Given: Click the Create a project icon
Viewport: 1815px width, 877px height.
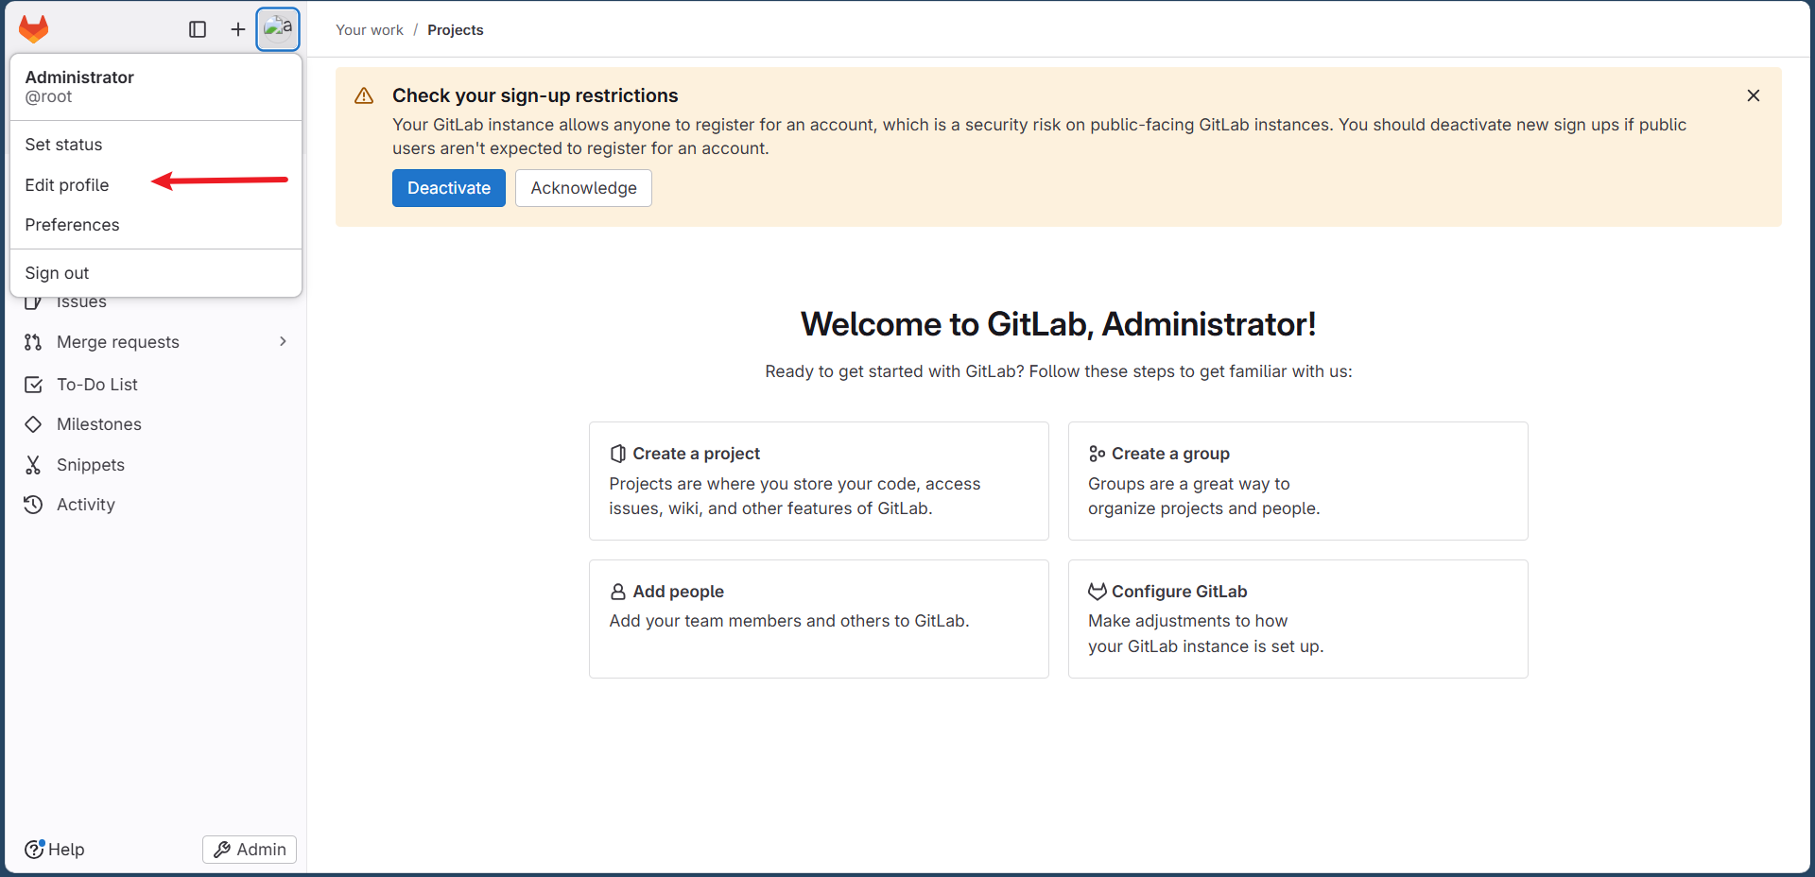Looking at the screenshot, I should click(618, 454).
